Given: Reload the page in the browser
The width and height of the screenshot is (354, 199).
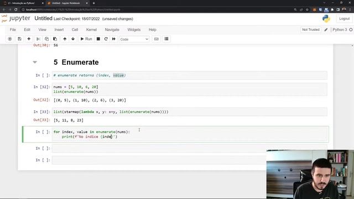Looking at the screenshot, I should point(15,10).
